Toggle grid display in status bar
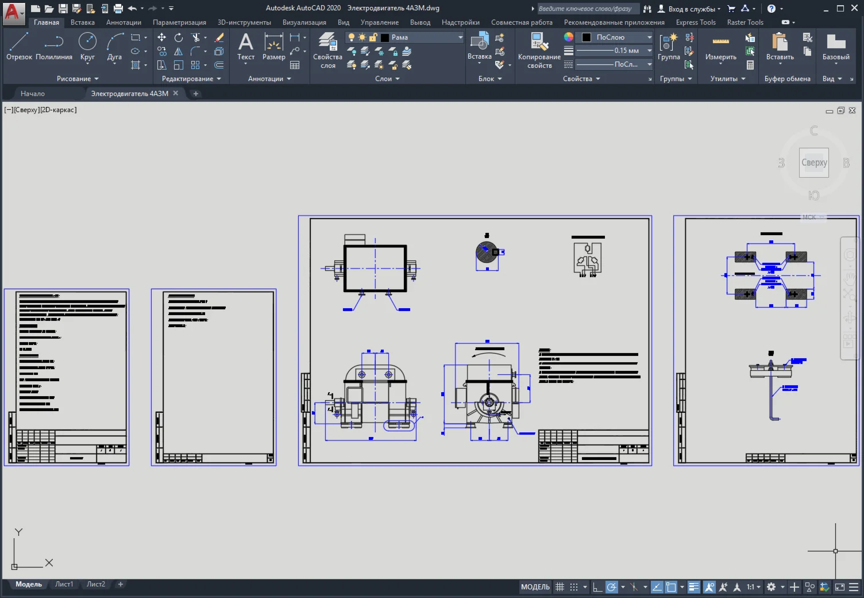The height and width of the screenshot is (598, 864). [x=560, y=587]
